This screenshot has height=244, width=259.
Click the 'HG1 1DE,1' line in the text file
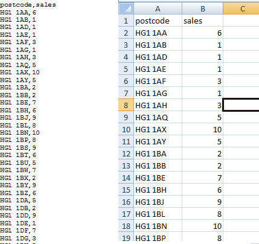(18, 223)
